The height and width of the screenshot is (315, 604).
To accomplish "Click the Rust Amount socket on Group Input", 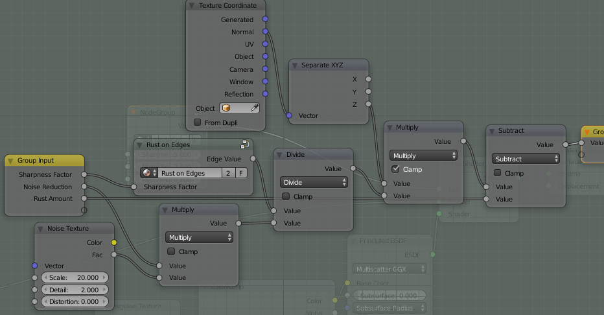I will point(84,198).
